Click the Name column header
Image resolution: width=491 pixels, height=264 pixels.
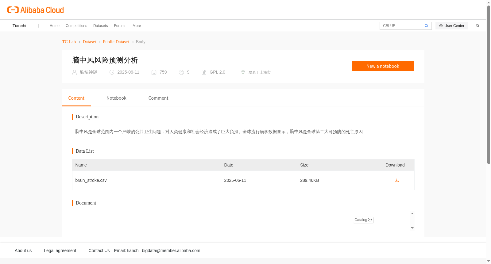[x=81, y=165]
